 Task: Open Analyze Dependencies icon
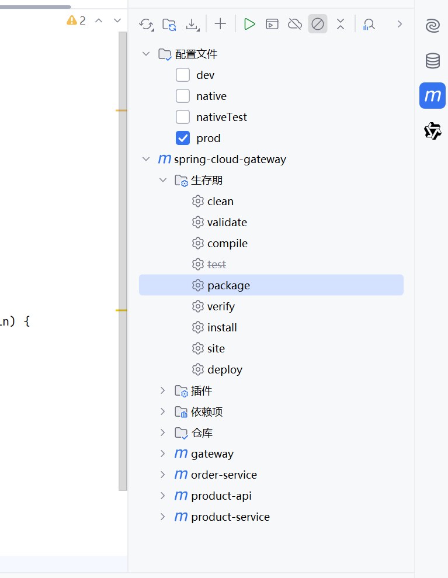pos(369,25)
